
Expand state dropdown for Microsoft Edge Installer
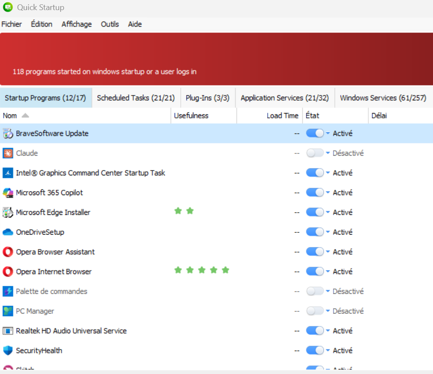(328, 212)
